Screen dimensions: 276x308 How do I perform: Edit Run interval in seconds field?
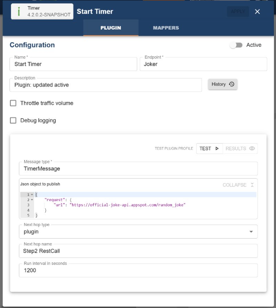pyautogui.click(x=138, y=270)
